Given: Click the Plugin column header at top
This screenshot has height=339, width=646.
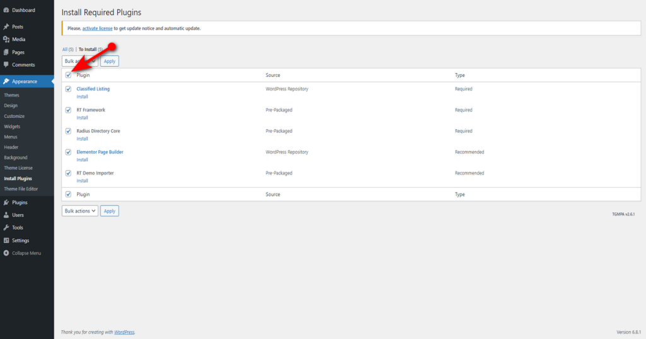Looking at the screenshot, I should (x=83, y=75).
